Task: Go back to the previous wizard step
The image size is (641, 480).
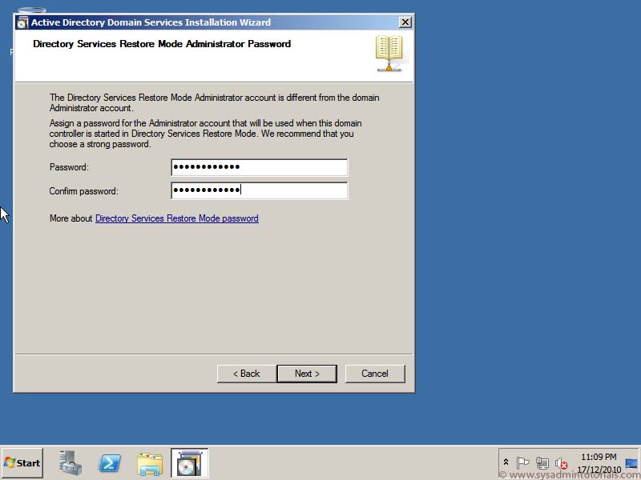Action: point(245,373)
